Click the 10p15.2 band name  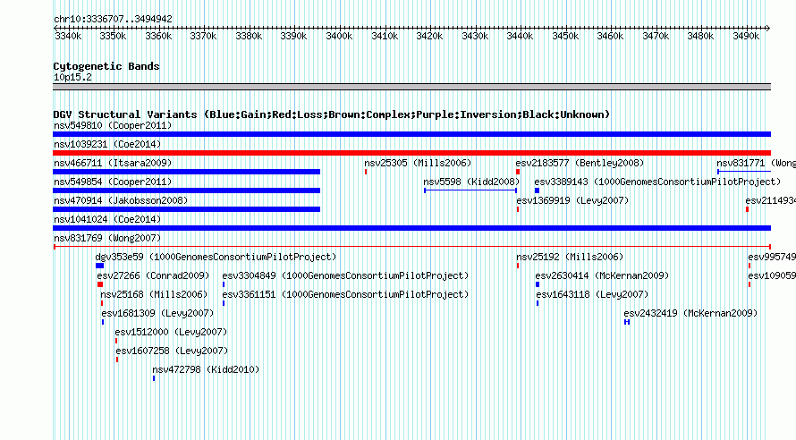(x=72, y=77)
